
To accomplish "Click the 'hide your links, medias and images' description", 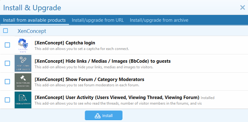I will click(94, 67).
